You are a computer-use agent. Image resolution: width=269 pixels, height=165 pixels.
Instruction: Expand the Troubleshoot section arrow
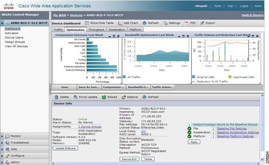[x=2, y=143]
